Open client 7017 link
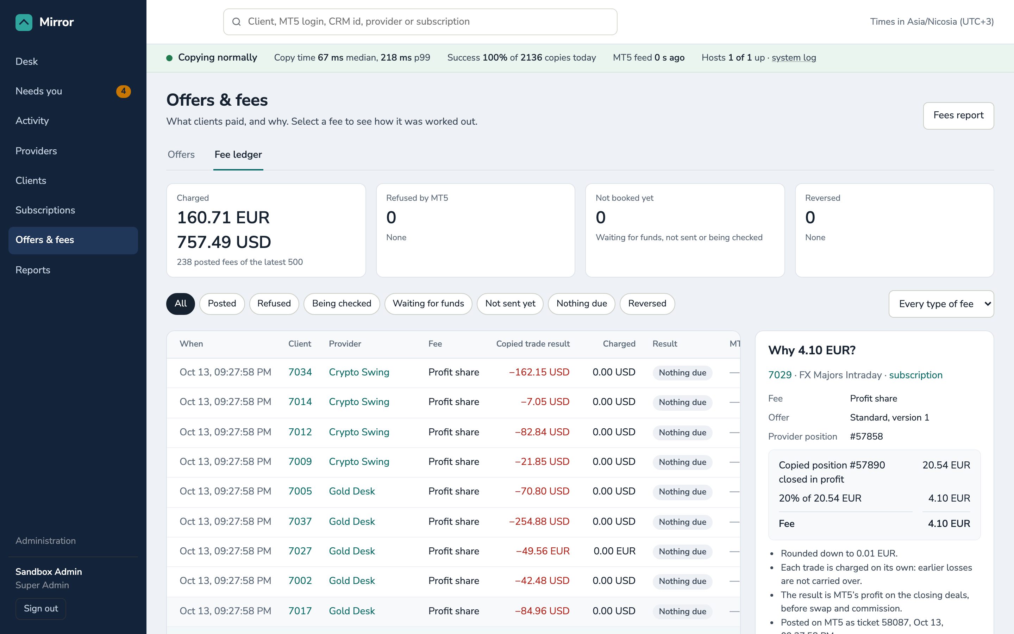Screen dimensions: 1014x634 pos(300,611)
